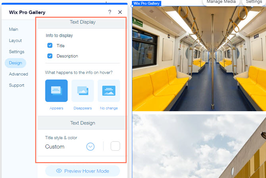Click the Manage Media button
The image size is (266, 178).
tap(221, 2)
